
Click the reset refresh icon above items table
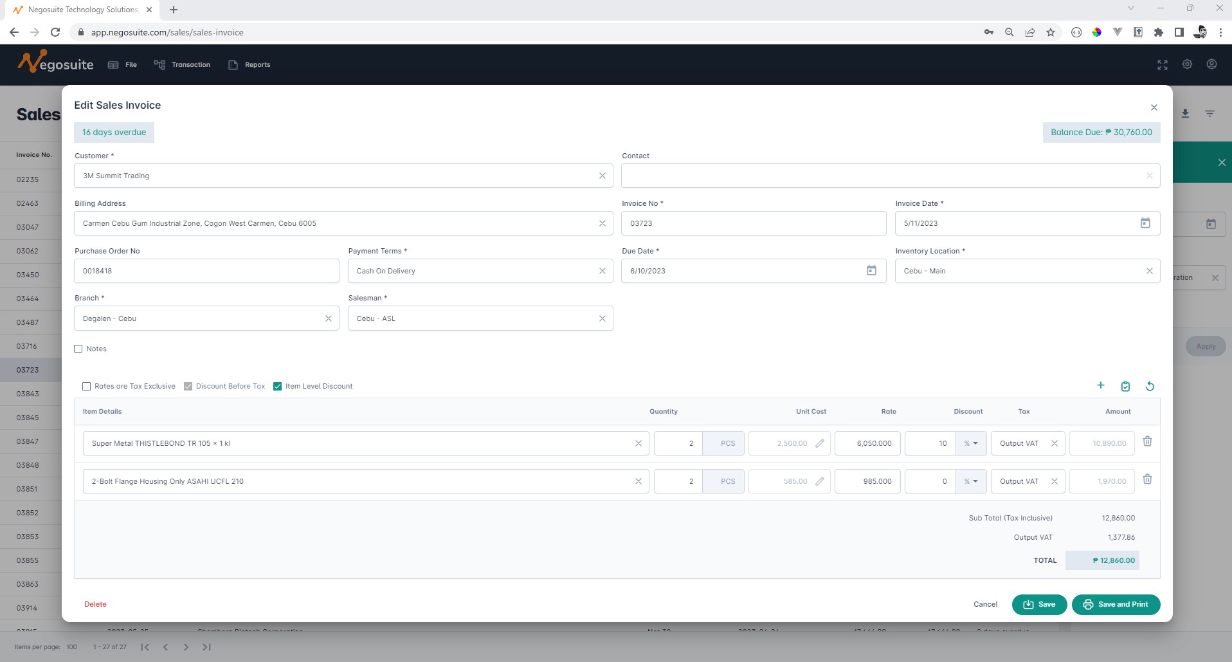1150,387
